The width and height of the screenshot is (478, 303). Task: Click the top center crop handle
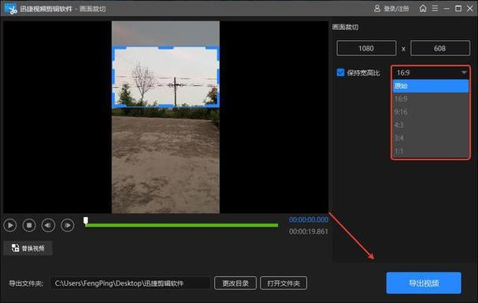point(166,47)
